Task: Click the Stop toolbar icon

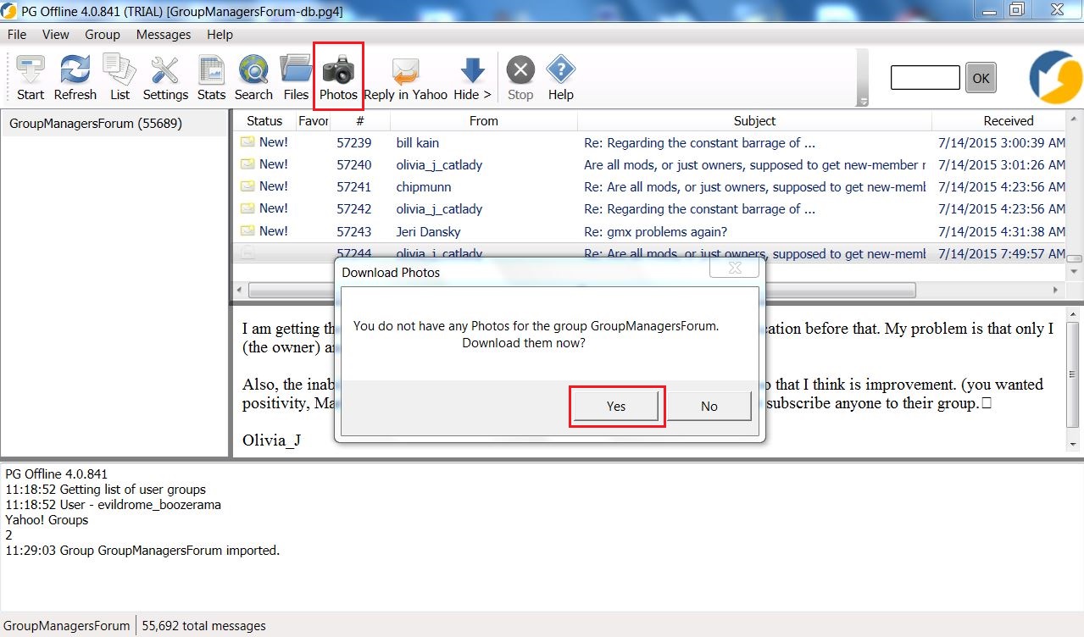Action: click(x=520, y=77)
